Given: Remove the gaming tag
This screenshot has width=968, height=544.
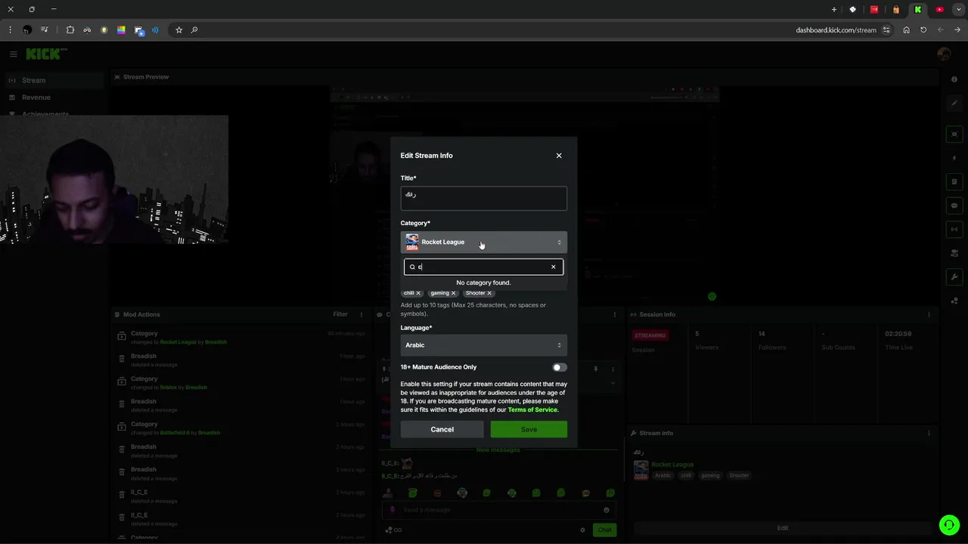Looking at the screenshot, I should point(454,293).
